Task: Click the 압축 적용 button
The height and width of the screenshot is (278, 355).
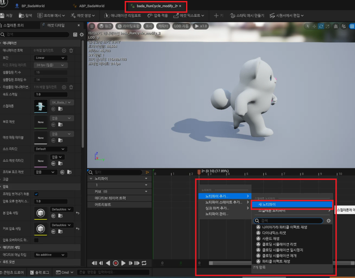Action: [158, 16]
